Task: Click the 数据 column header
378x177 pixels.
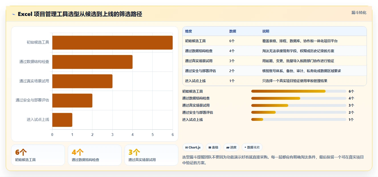Action: (233, 31)
